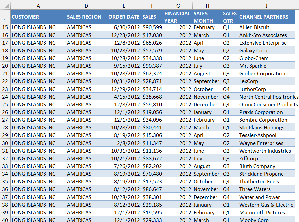Image resolution: width=299 pixels, height=222 pixels.
Task: Click the CUSTOMER header cell
Action: 38,17
